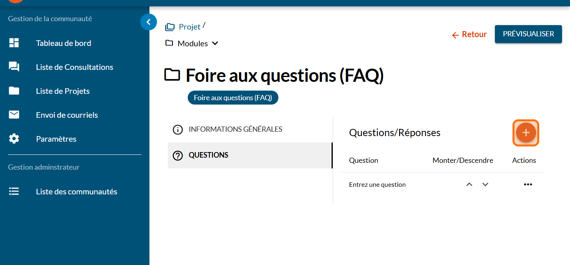Click the Paramètres gear icon
This screenshot has height=265, width=570.
[x=14, y=139]
